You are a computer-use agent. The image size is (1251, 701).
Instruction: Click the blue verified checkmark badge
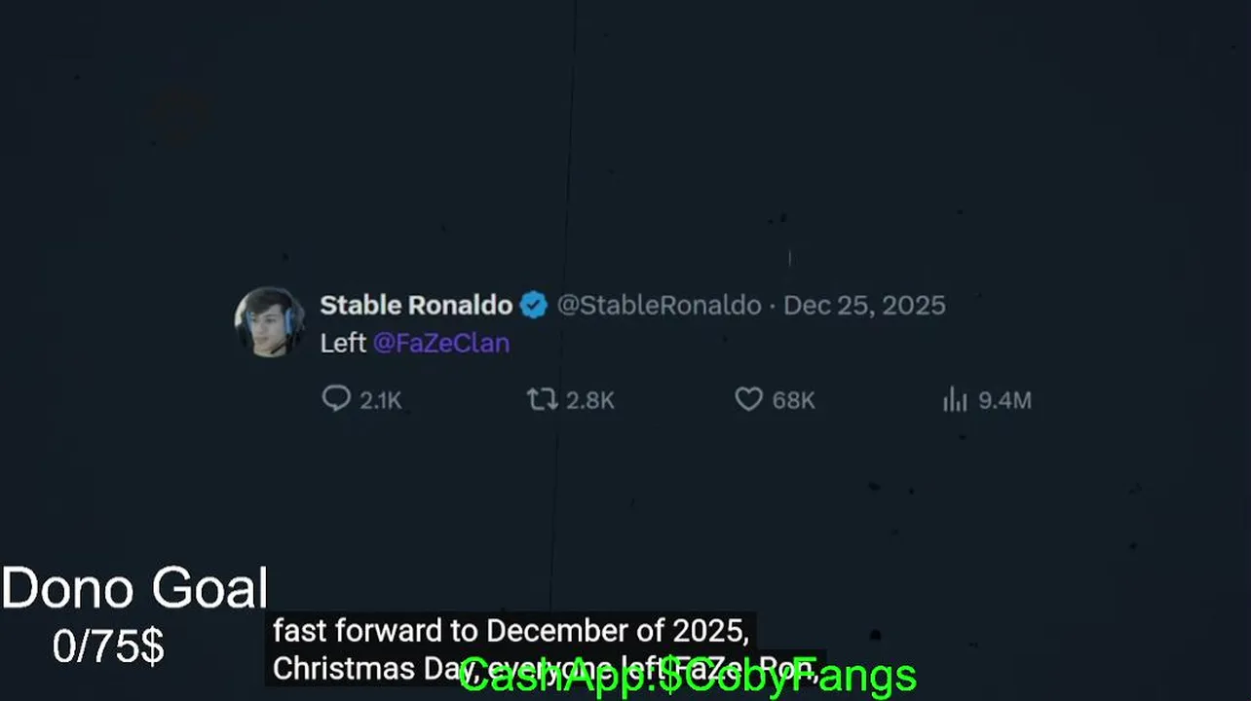pyautogui.click(x=533, y=305)
